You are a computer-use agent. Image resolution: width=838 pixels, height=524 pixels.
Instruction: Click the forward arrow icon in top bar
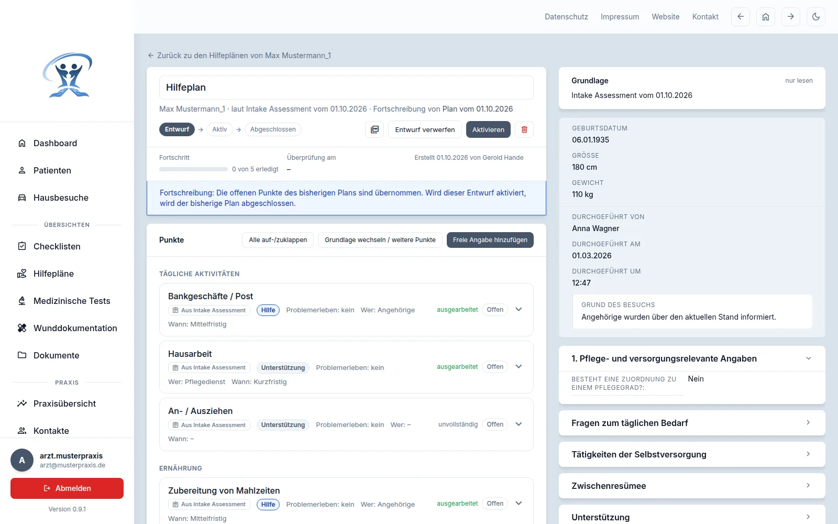(x=791, y=17)
